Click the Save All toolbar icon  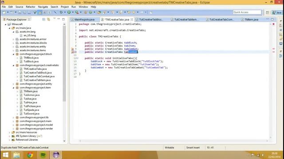click(24, 12)
